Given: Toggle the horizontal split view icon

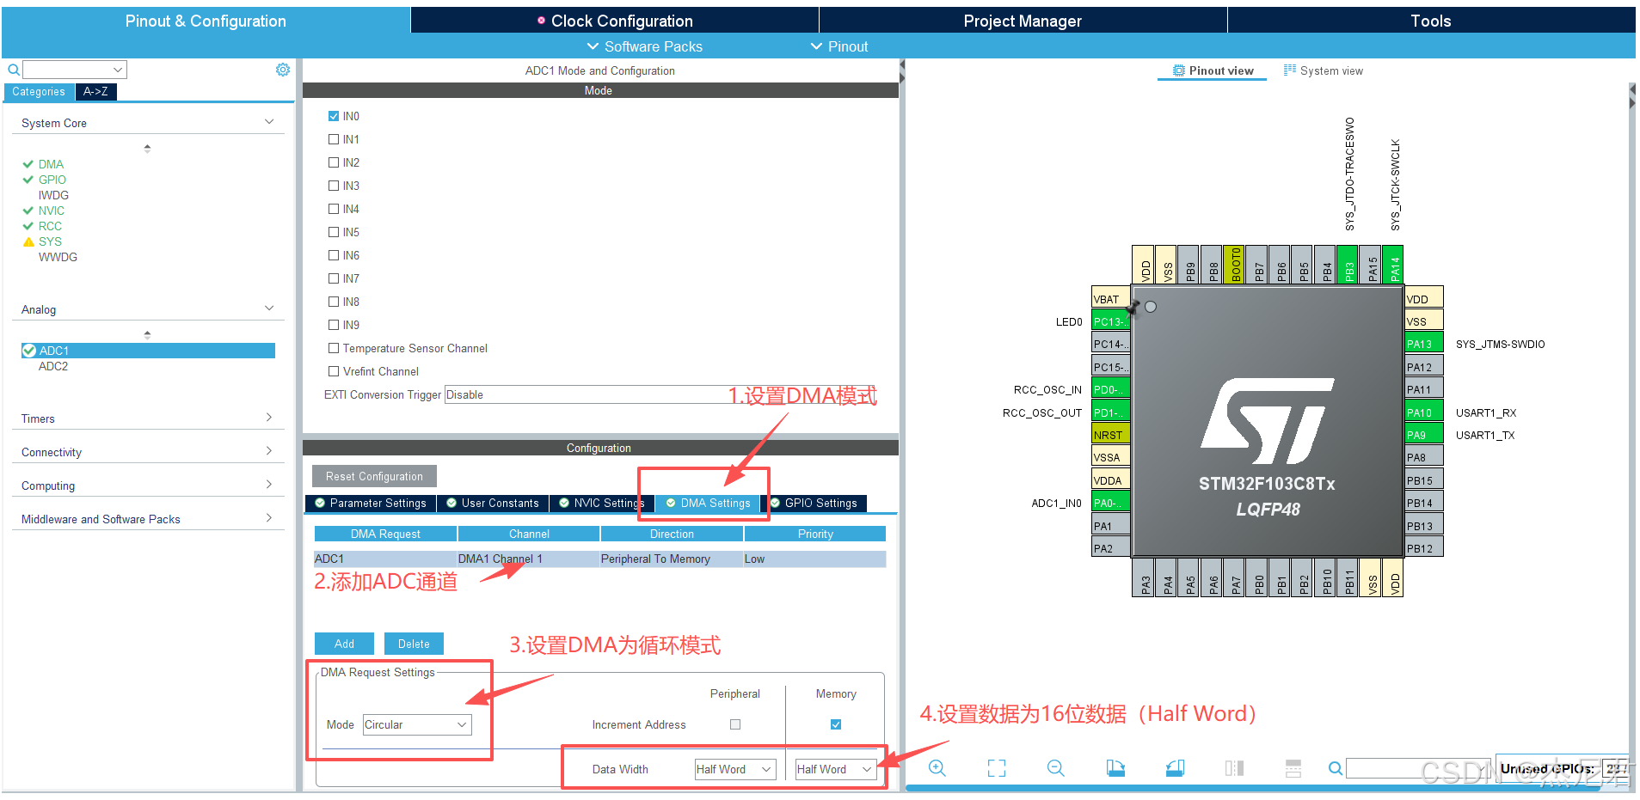Looking at the screenshot, I should click(x=1234, y=768).
